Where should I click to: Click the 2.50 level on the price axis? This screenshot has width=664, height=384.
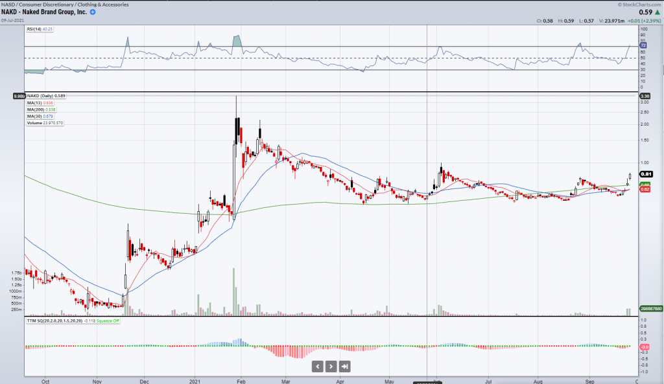(645, 112)
